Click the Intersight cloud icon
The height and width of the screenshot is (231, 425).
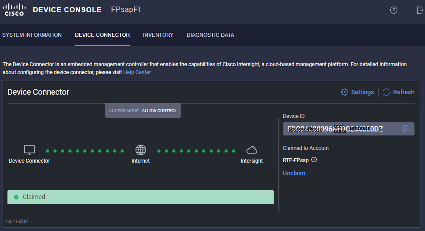pos(251,150)
